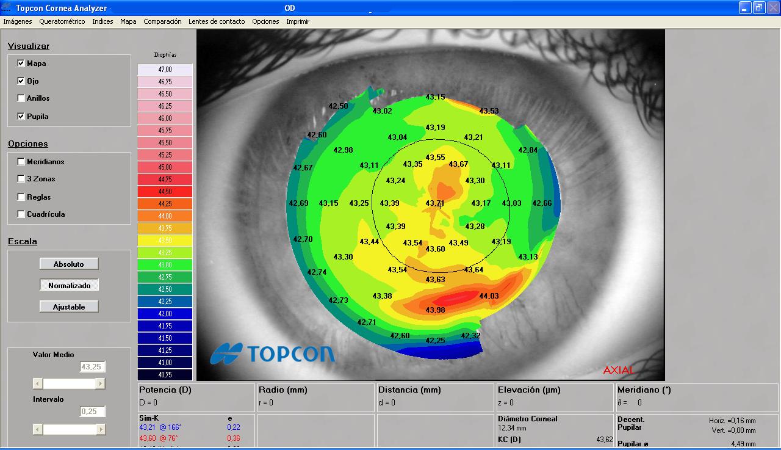Click the Potencia (D) panel

tap(196, 397)
